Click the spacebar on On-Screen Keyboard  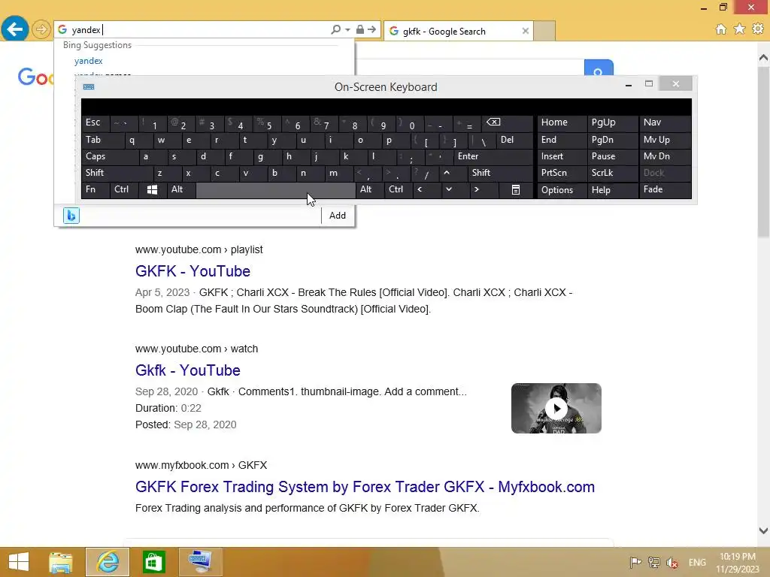[275, 190]
